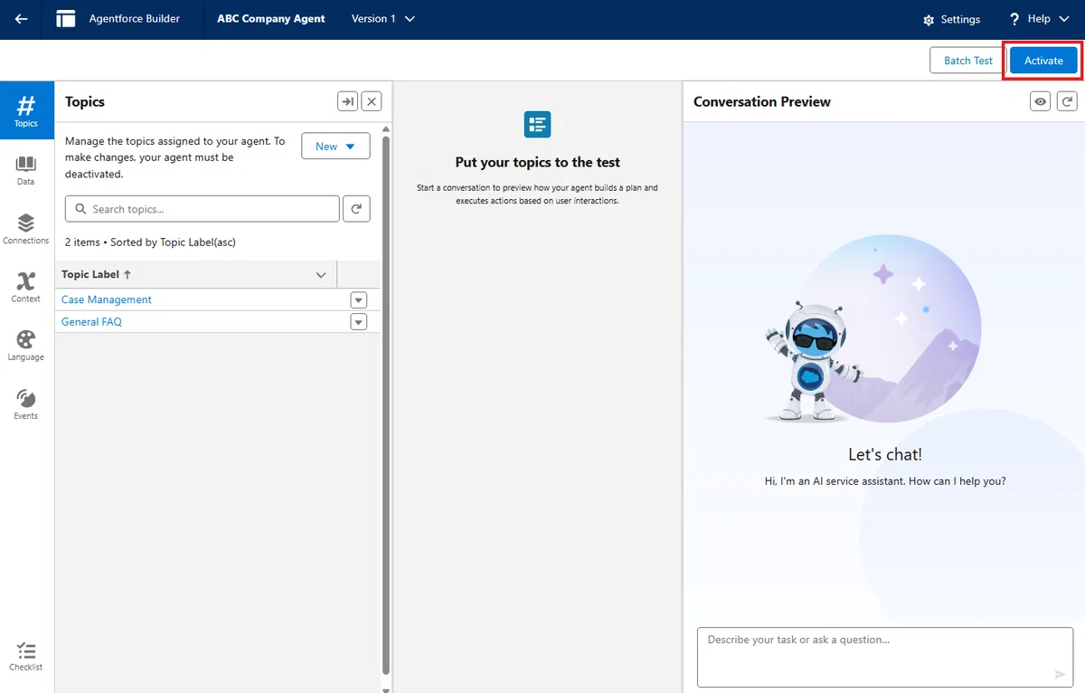Click the Topics panel vertical scrollbar
This screenshot has width=1085, height=693.
(387, 404)
